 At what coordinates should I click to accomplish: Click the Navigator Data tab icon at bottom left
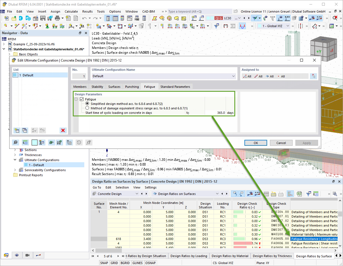(6, 255)
